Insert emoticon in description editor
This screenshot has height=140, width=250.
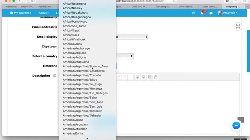coord(143,77)
